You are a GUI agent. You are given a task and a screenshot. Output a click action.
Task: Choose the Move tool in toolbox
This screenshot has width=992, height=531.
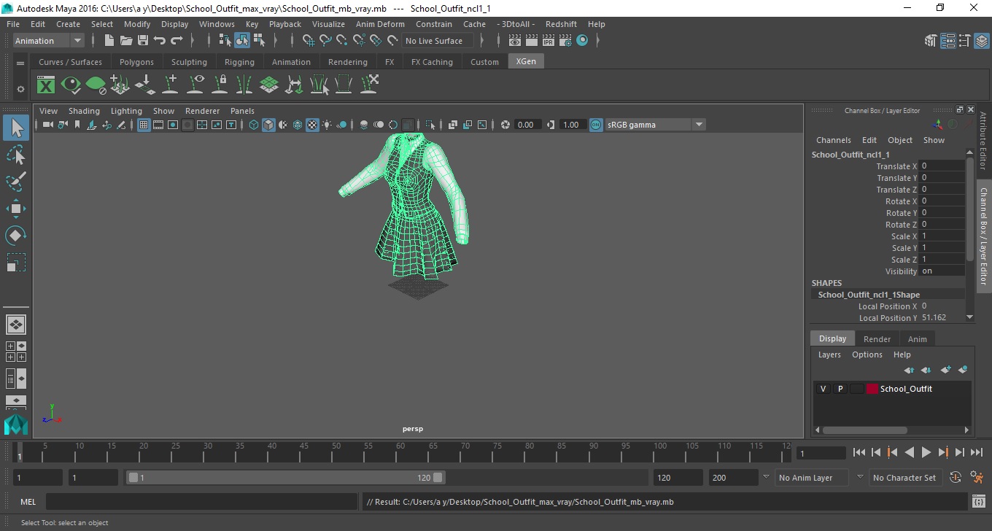point(16,209)
